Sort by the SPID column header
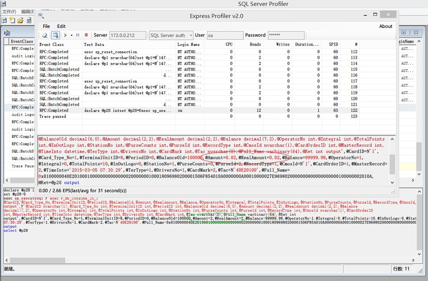428x281 pixels. 330,44
